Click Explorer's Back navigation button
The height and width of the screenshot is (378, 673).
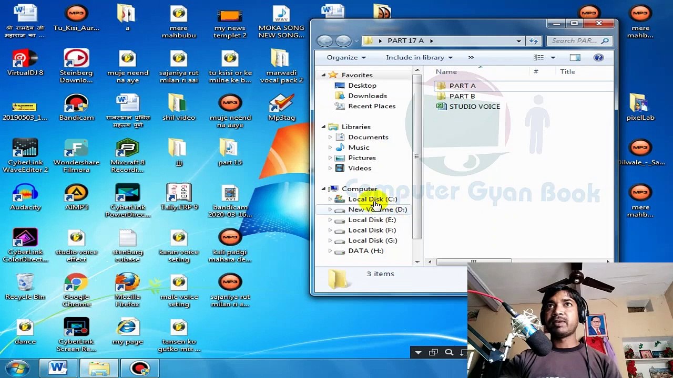[325, 40]
